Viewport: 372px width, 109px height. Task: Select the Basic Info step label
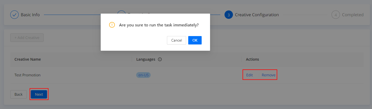(30, 15)
